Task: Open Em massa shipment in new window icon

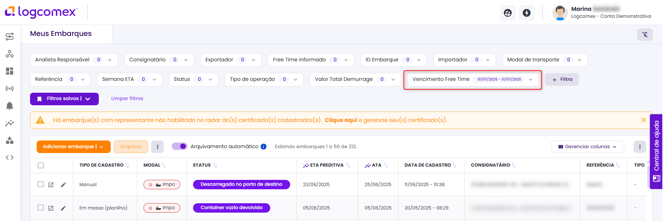Action: [51, 208]
